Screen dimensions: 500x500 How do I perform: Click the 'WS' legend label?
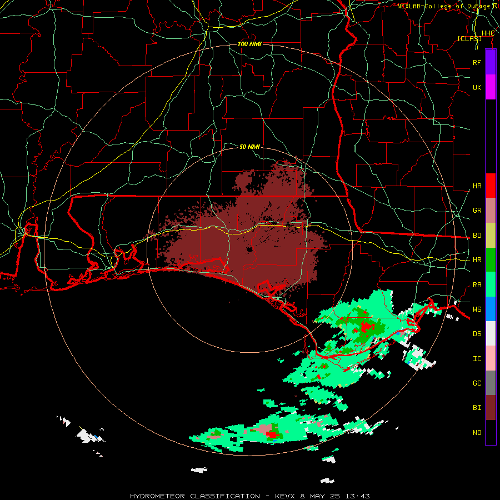(x=477, y=309)
